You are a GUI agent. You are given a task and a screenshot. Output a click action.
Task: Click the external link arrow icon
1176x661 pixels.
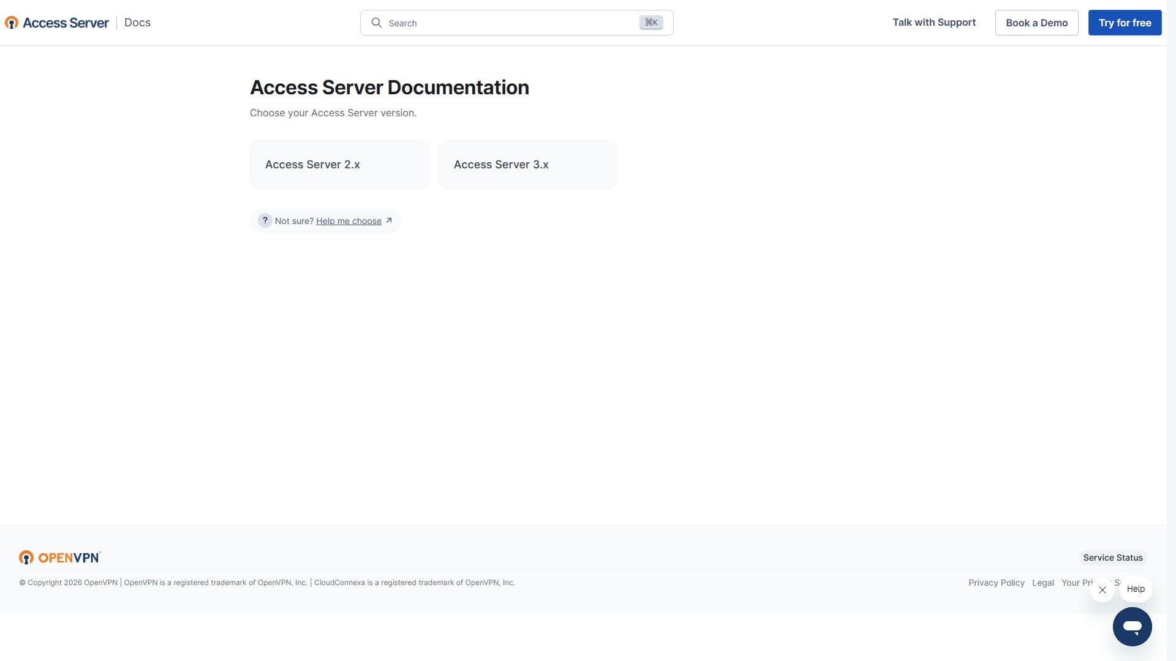(x=388, y=220)
